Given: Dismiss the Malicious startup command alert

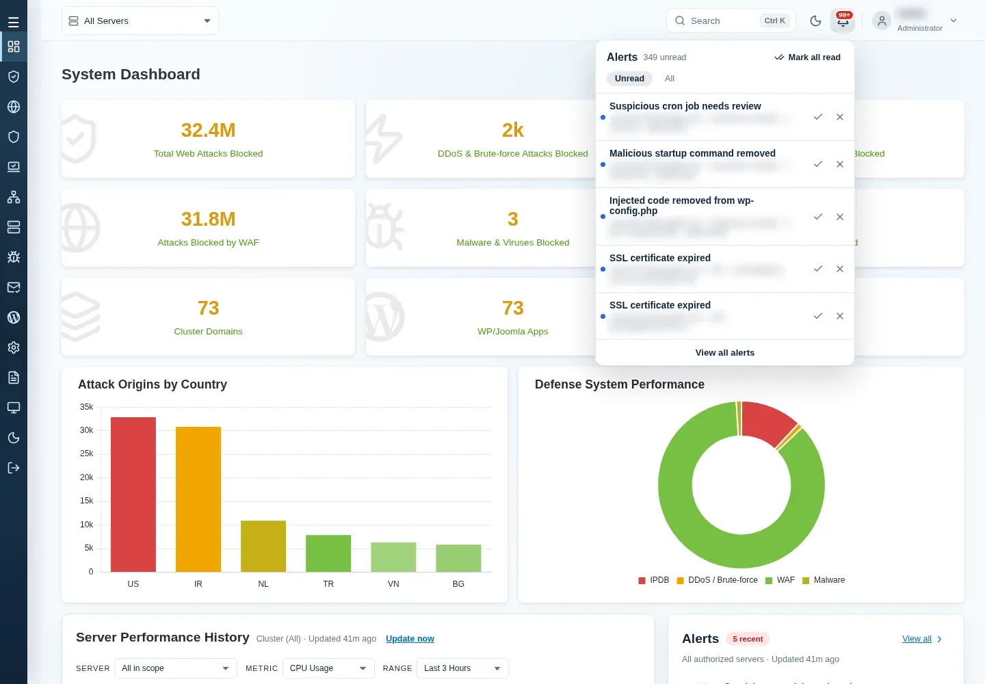Looking at the screenshot, I should (x=839, y=164).
